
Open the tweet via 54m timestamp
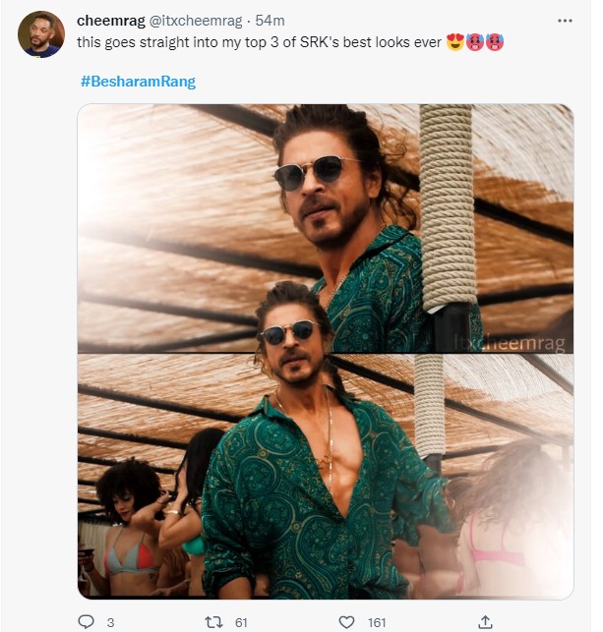pos(271,21)
